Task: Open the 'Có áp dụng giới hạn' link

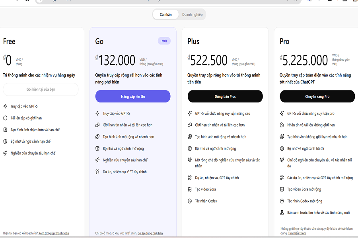Action: [x=150, y=233]
